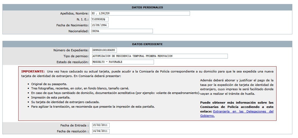Click the 'Tres fotografías, recientes' bullet item

point(80,88)
